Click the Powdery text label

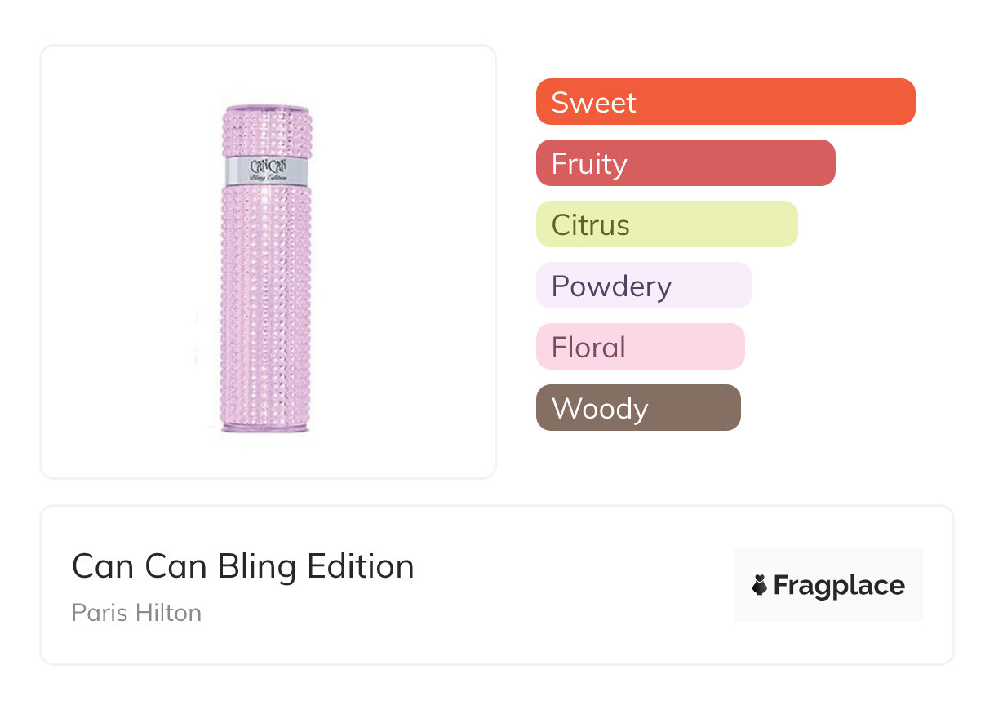(611, 286)
